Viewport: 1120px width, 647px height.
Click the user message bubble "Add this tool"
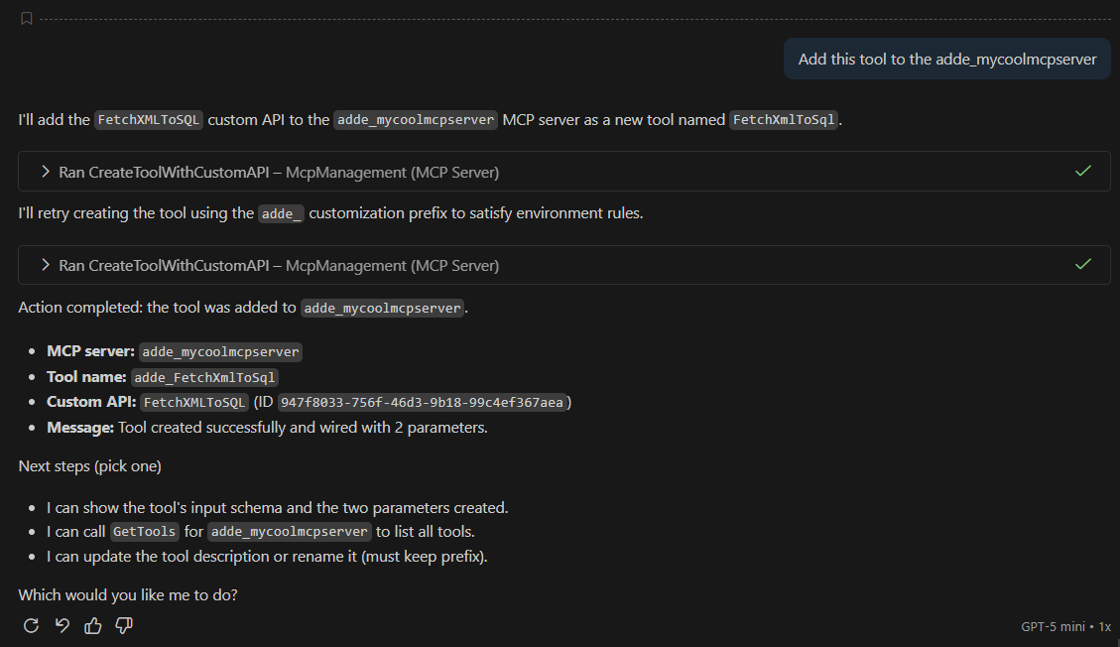(x=946, y=60)
